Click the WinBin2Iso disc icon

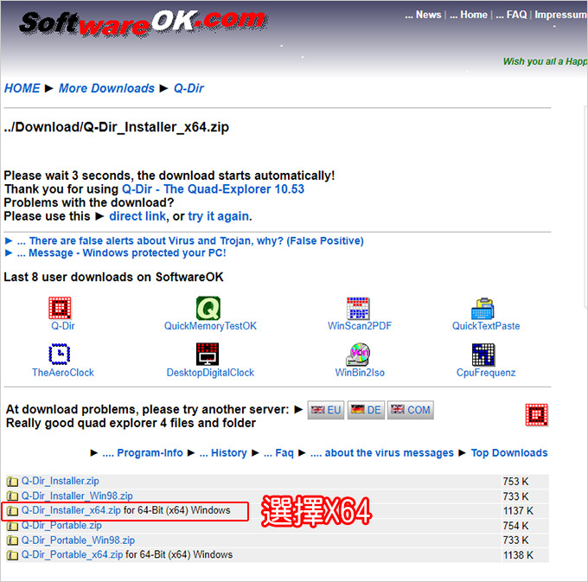[x=358, y=354]
